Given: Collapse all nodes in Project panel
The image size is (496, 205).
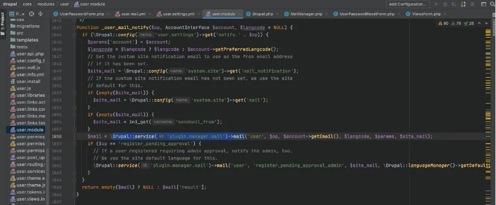Looking at the screenshot, I should (x=41, y=14).
